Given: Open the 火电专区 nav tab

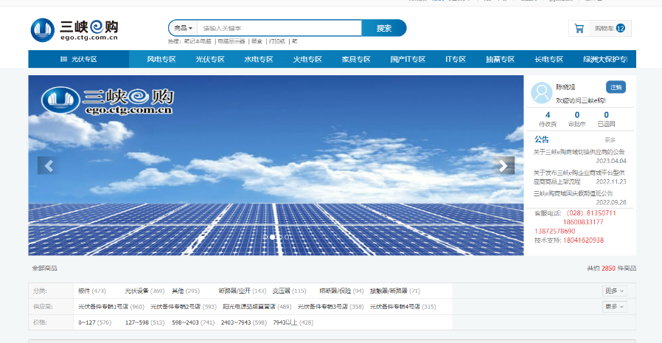Looking at the screenshot, I should click(307, 59).
